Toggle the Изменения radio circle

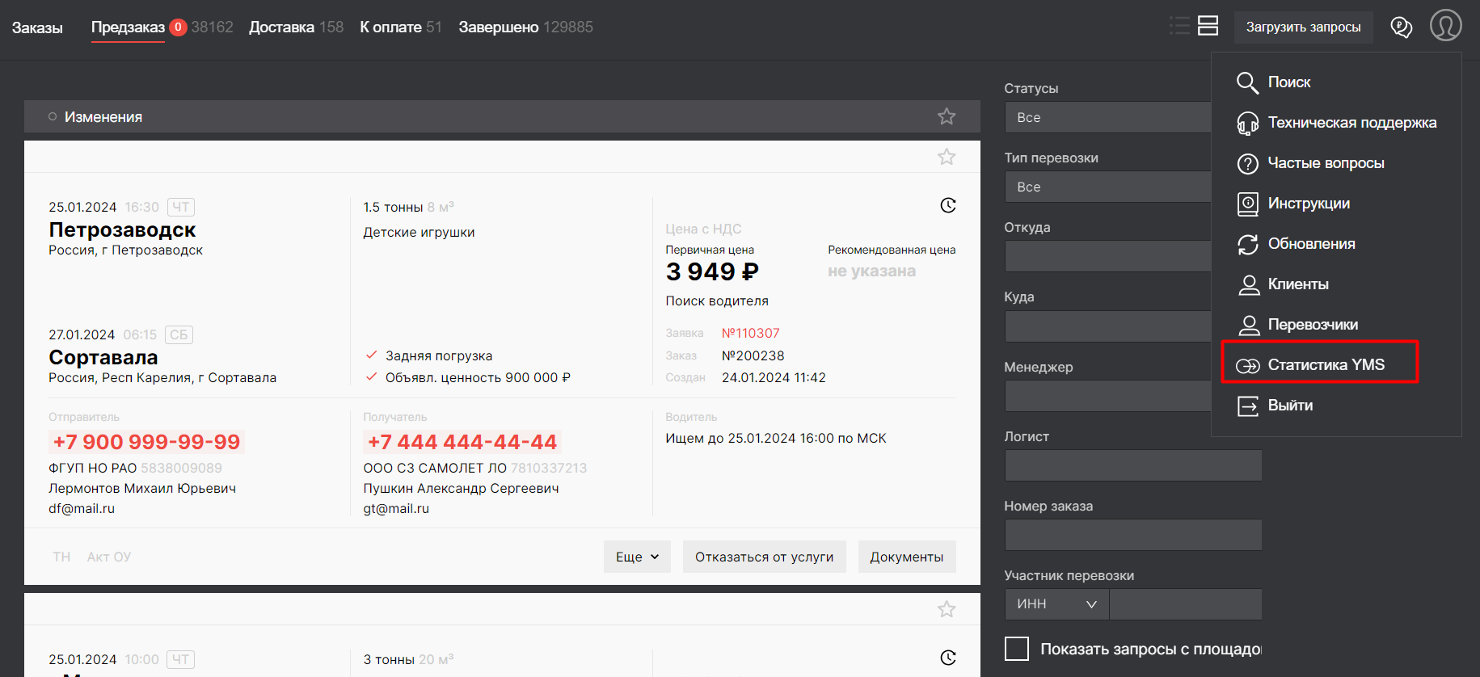pyautogui.click(x=53, y=117)
